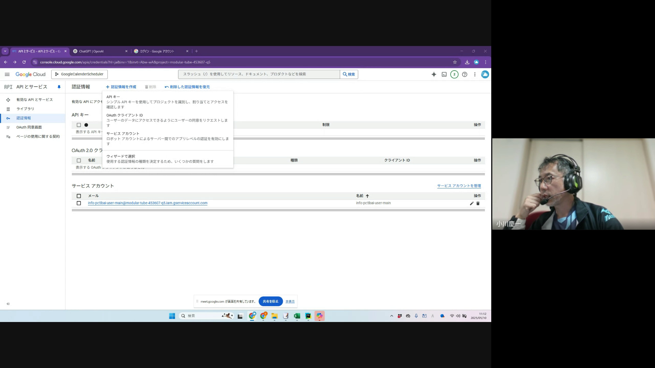
Task: Check the service account row checkbox
Action: click(x=79, y=203)
